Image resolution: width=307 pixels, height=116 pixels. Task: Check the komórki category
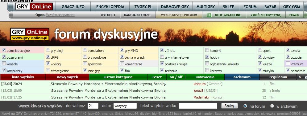click(x=207, y=50)
